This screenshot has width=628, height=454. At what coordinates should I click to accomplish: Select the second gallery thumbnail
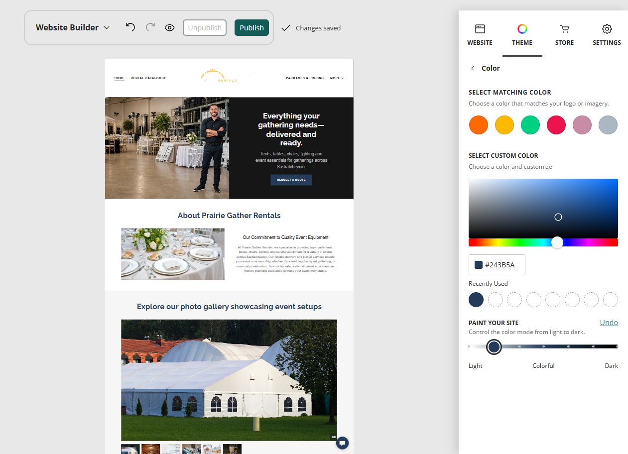(151, 449)
